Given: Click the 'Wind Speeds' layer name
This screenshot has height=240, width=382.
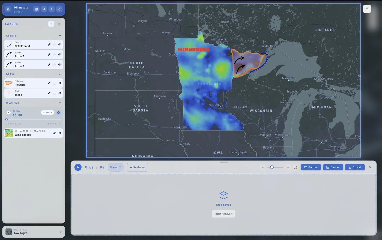Looking at the screenshot, I should [x=23, y=135].
